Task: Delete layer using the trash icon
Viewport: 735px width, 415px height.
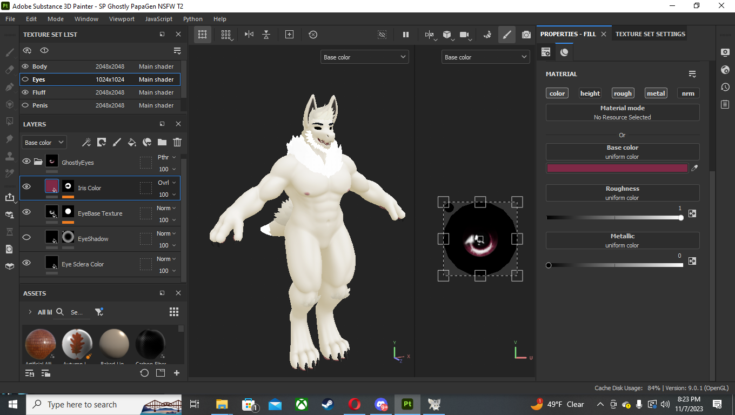Action: click(x=177, y=143)
